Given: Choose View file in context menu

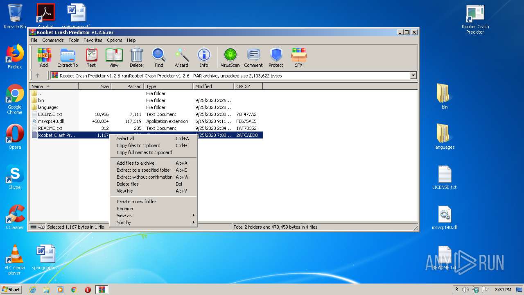Looking at the screenshot, I should (154, 191).
